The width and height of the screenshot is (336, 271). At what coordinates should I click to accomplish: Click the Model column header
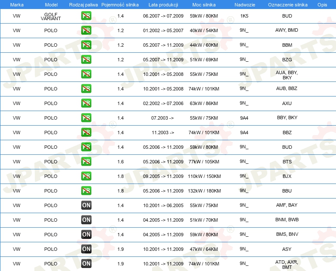pyautogui.click(x=51, y=5)
